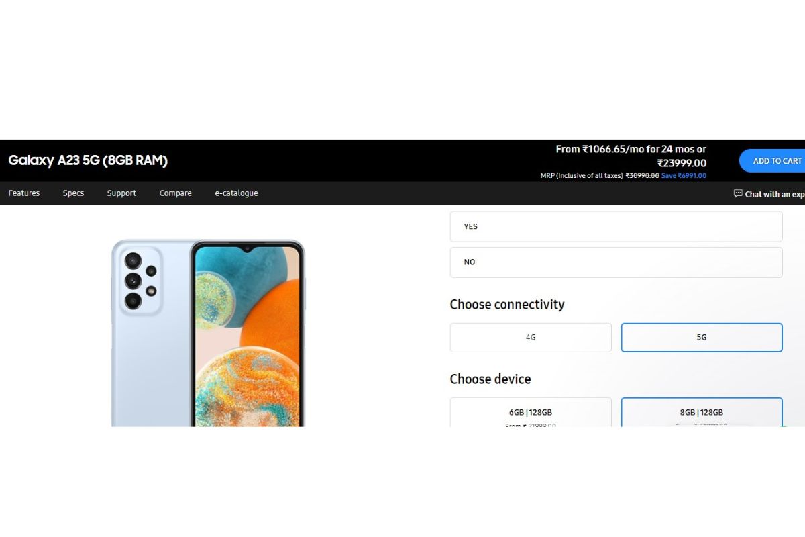Click the Save ₹6991.00 label
This screenshot has height=537, width=805.
[x=684, y=176]
